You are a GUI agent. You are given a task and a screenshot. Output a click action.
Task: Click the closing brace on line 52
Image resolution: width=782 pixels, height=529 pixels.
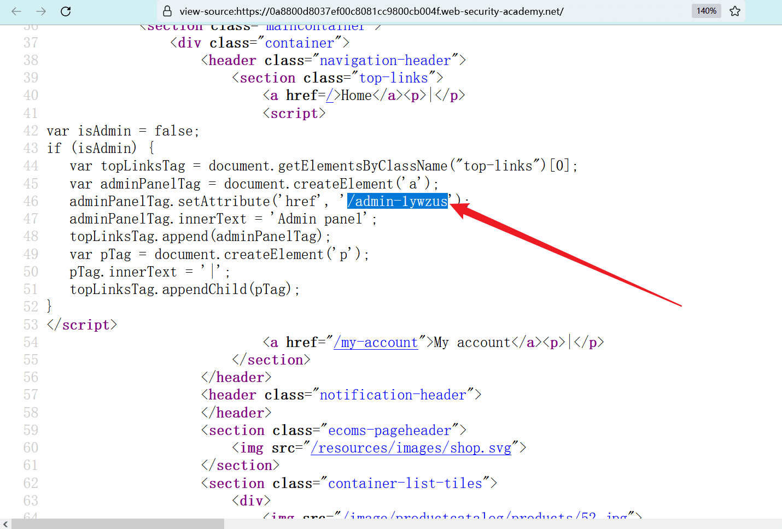click(49, 307)
